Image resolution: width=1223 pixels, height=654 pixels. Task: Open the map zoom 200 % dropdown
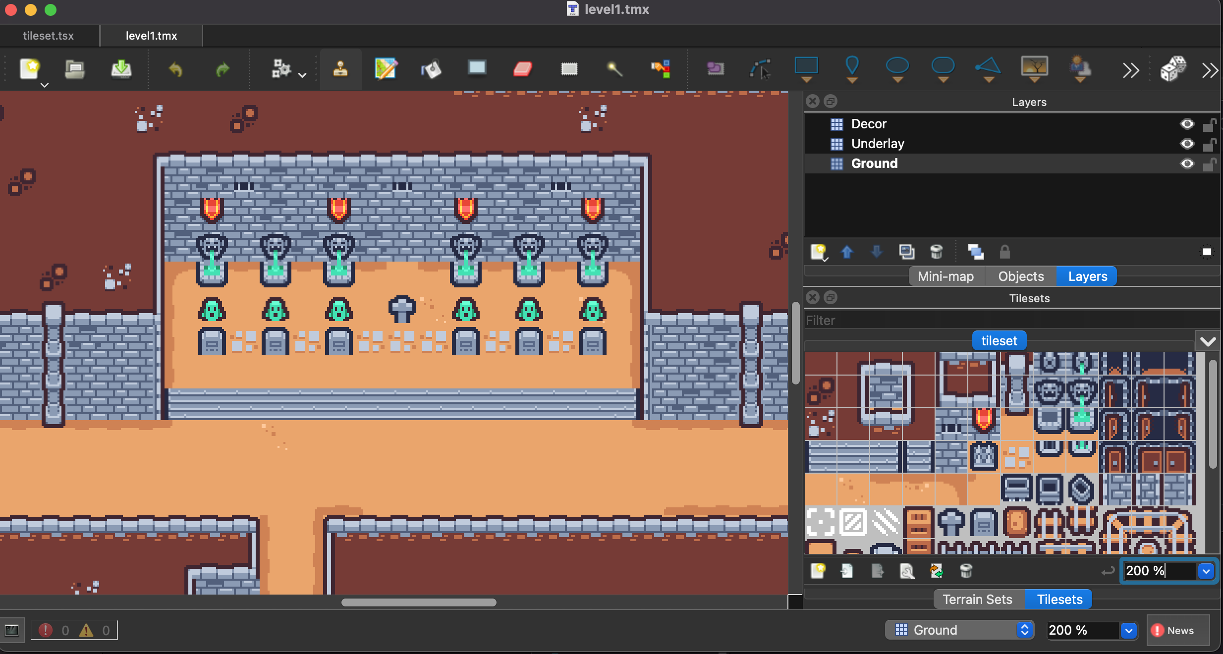pos(1128,630)
